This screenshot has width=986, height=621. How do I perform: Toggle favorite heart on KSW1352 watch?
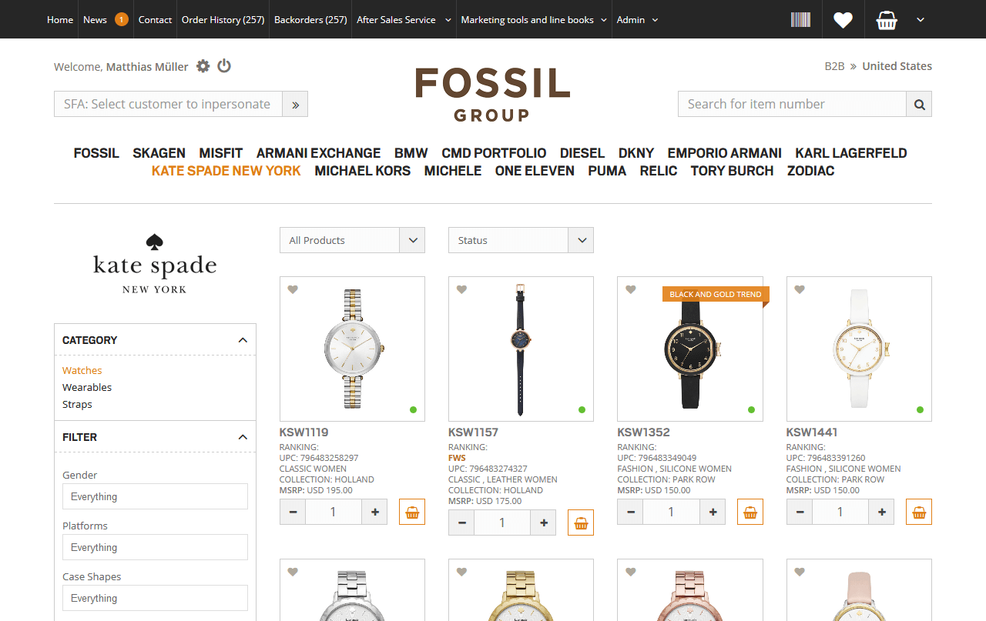click(630, 290)
